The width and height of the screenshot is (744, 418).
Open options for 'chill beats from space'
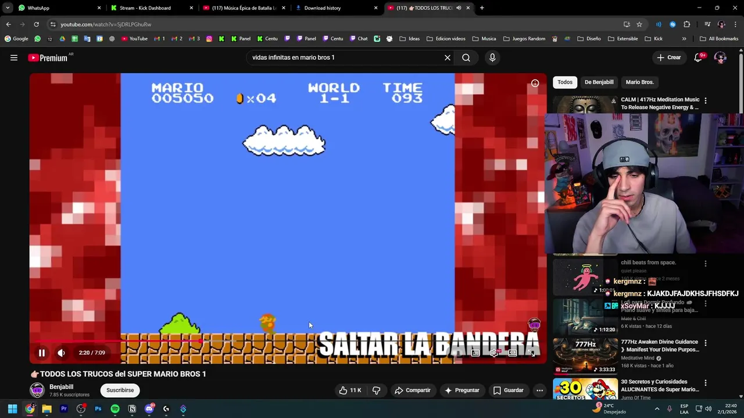[x=706, y=263]
